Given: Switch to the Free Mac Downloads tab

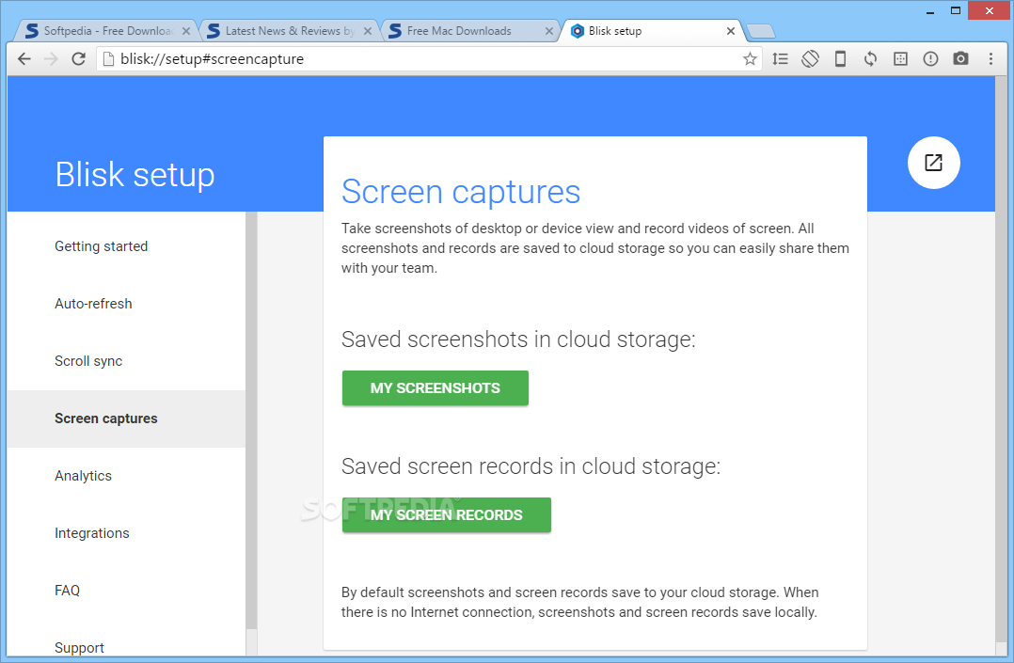Looking at the screenshot, I should tap(470, 31).
